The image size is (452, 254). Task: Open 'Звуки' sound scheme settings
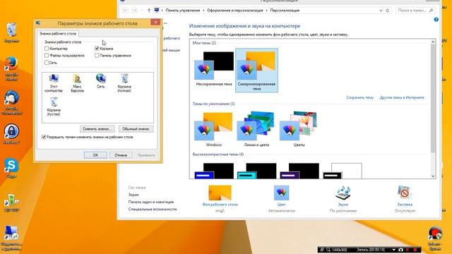343,199
